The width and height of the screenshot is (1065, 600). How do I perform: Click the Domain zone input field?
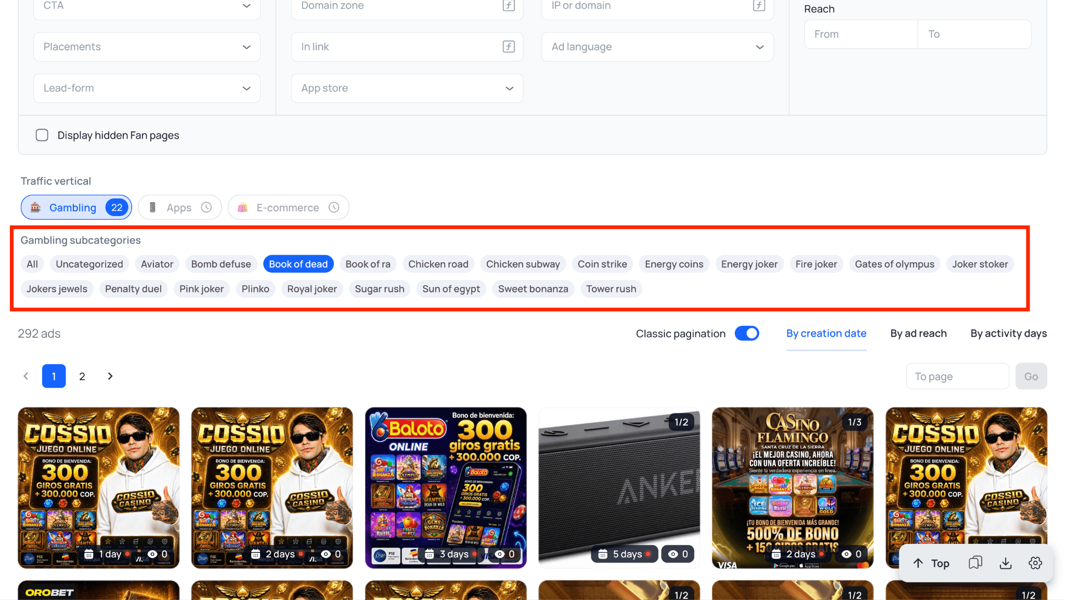pyautogui.click(x=407, y=6)
